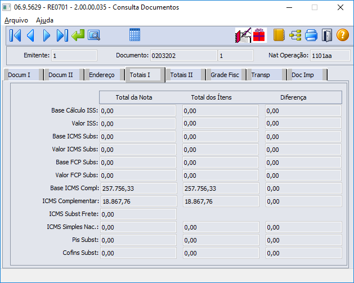
Task: Click the exit door icon
Action: point(327,35)
